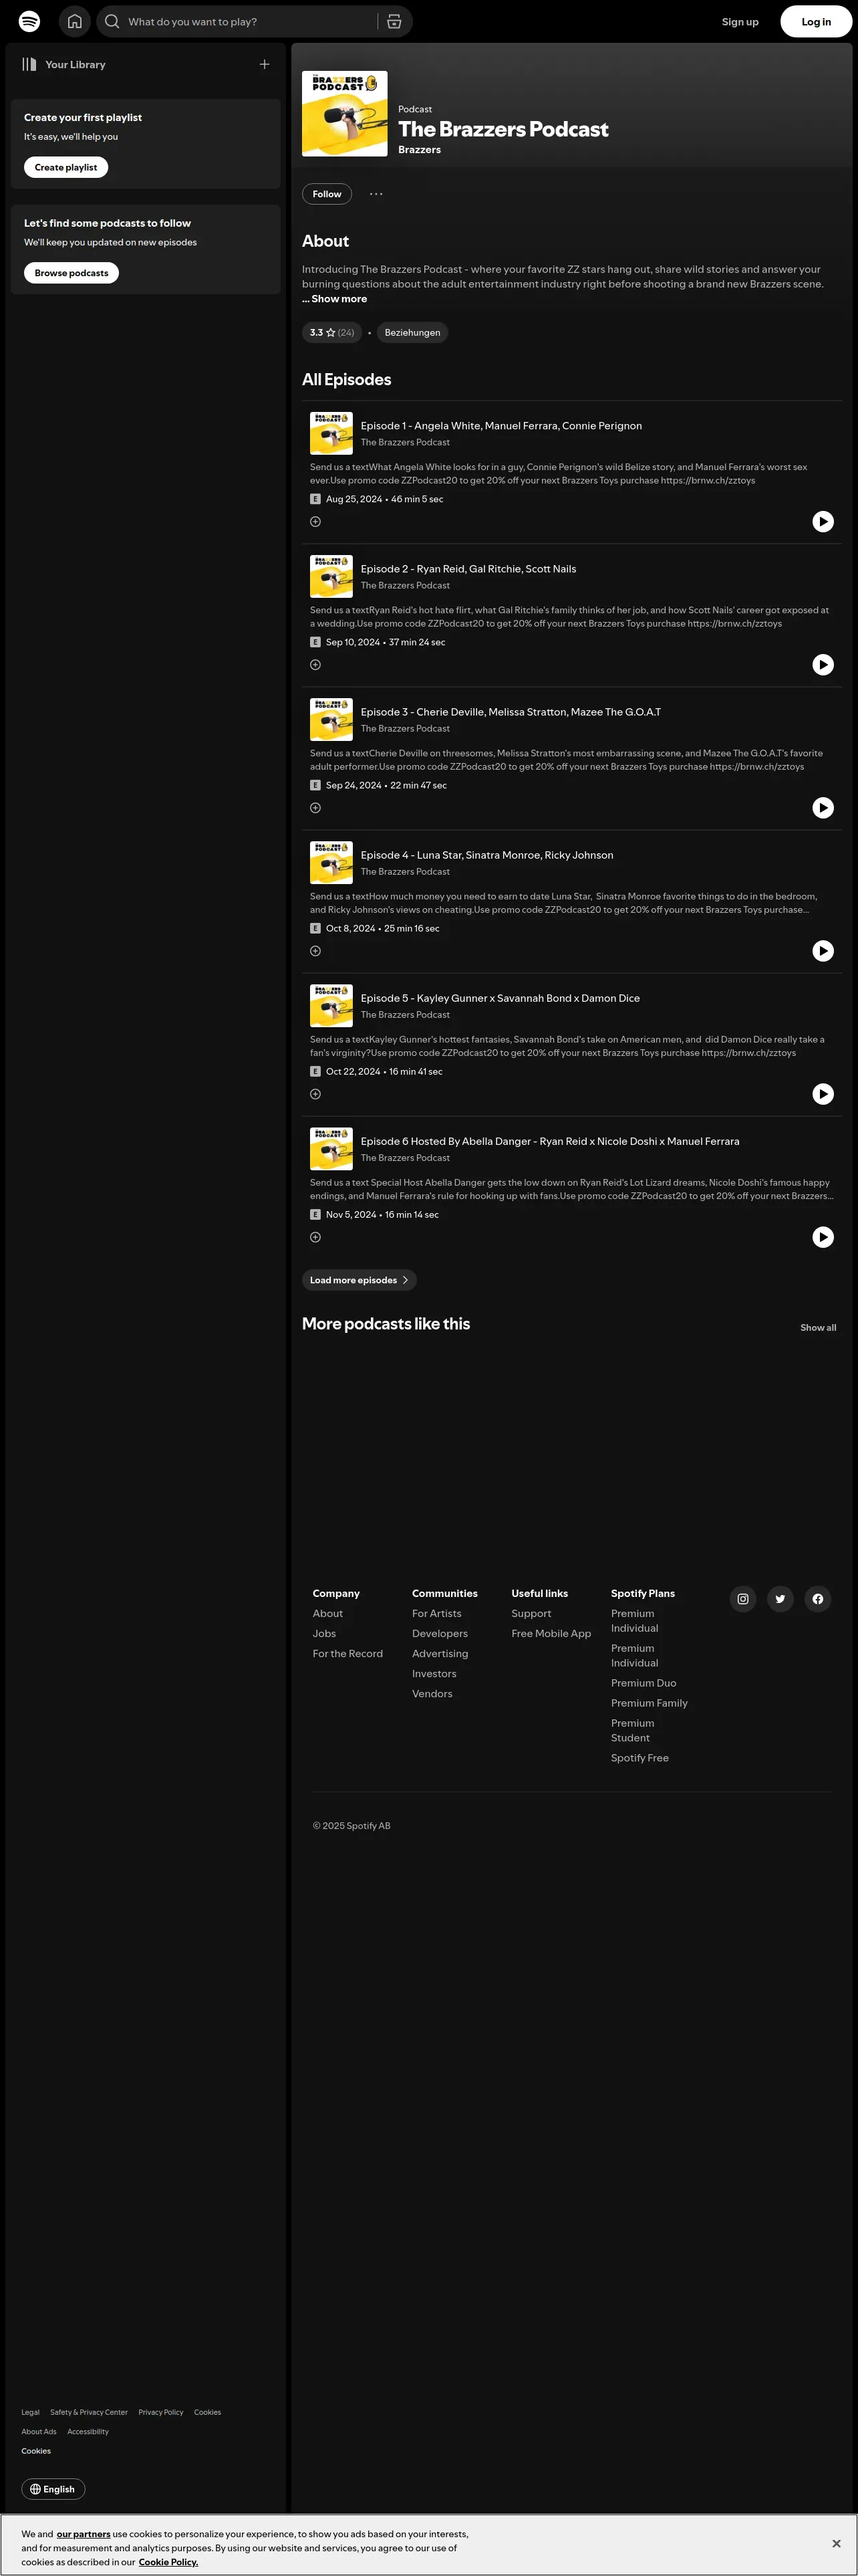The width and height of the screenshot is (858, 2576).
Task: Add Episode 3 to library plus icon
Action: point(315,807)
